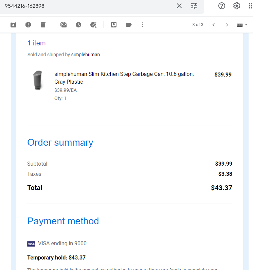Mark the message as unread
Viewport: 253px width, 270px height.
point(64,25)
